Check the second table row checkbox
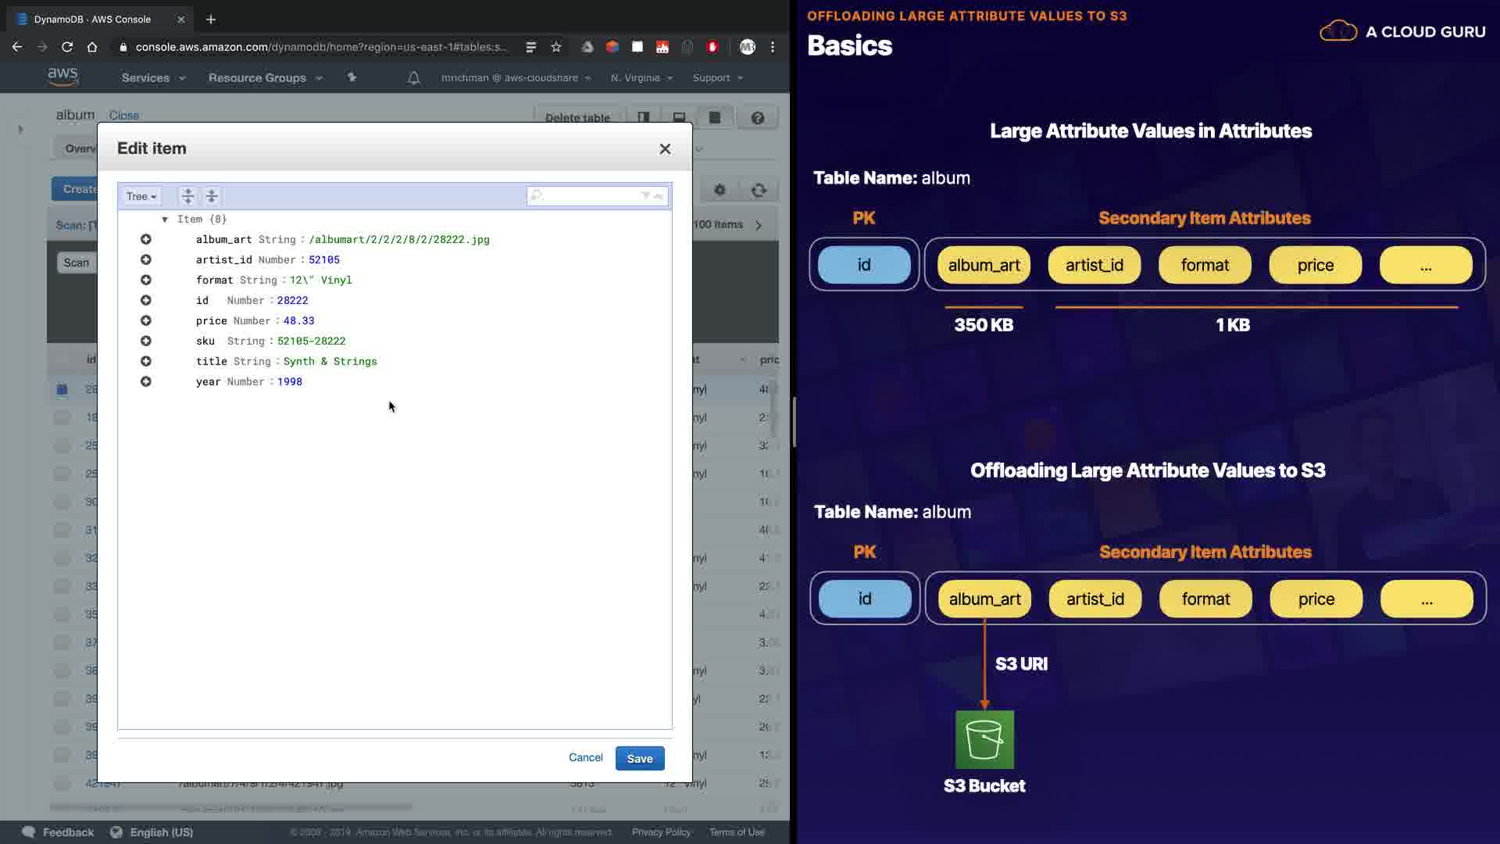Viewport: 1500px width, 844px height. tap(62, 417)
